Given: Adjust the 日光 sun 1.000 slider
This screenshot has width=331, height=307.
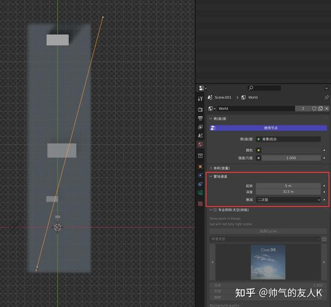Looking at the screenshot, I should click(x=268, y=285).
